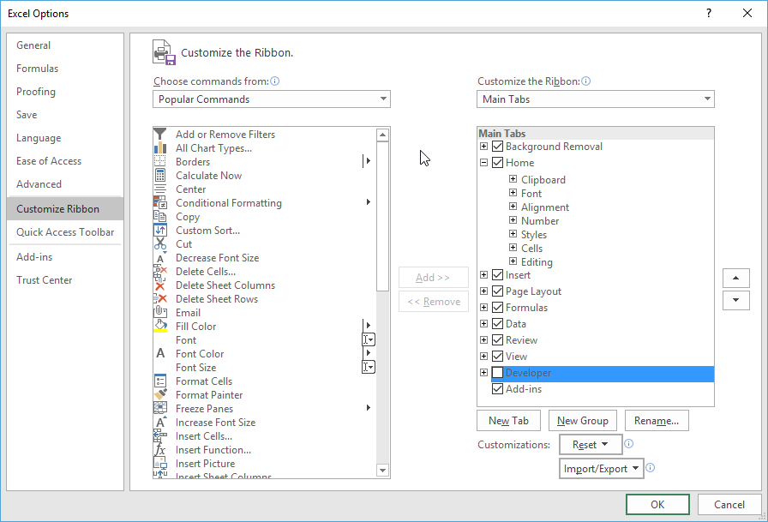
Task: Collapse the Home tab tree node
Action: coord(484,163)
